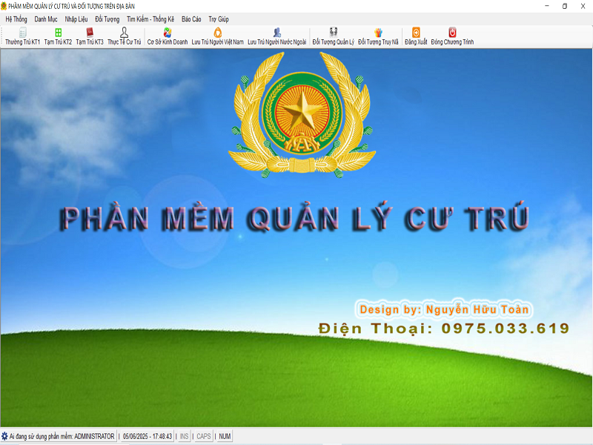Screen dimensions: 593x445
Task: Open the Đối Tượng Truy Nã icon
Action: (378, 33)
